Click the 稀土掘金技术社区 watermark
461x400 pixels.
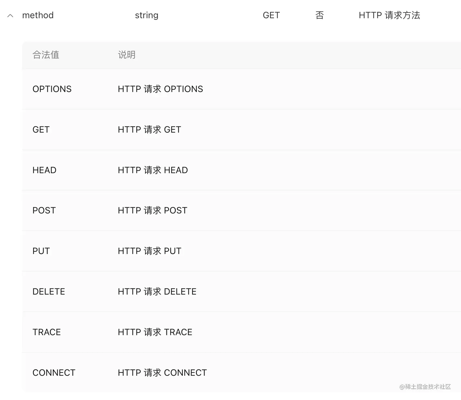[x=425, y=387]
